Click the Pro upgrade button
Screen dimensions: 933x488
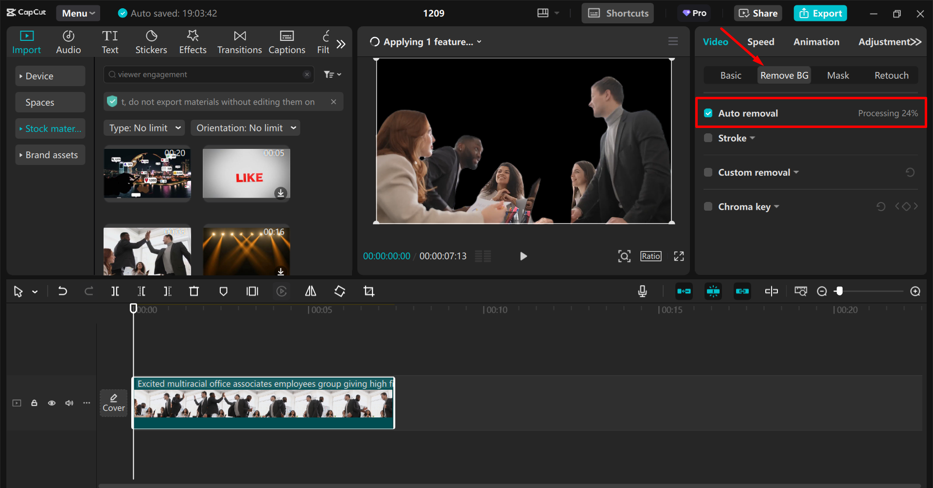[694, 13]
